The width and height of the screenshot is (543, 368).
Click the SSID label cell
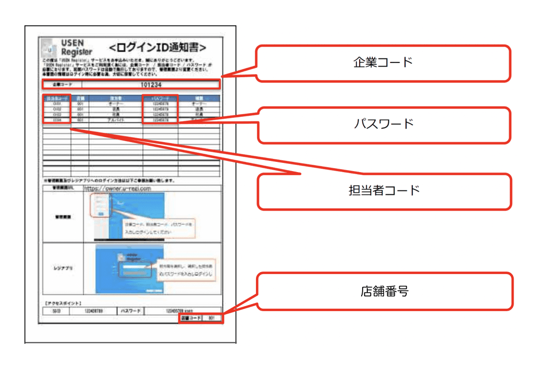coord(56,311)
